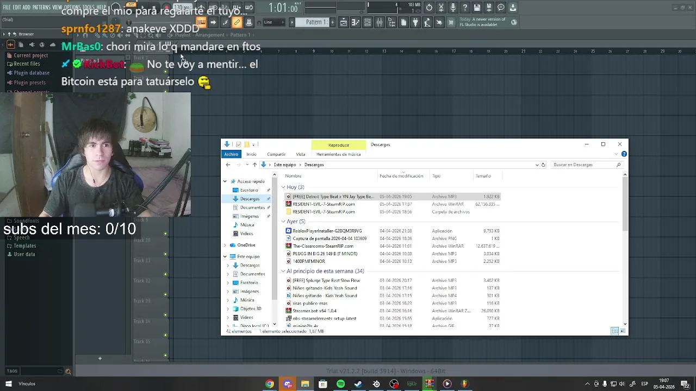
Task: Open the FL Studio PATTERNS menu
Action: click(41, 8)
